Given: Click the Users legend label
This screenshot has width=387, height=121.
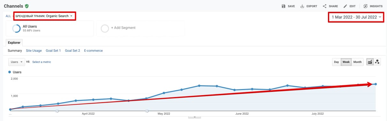Looking at the screenshot, I should pos(17,72).
